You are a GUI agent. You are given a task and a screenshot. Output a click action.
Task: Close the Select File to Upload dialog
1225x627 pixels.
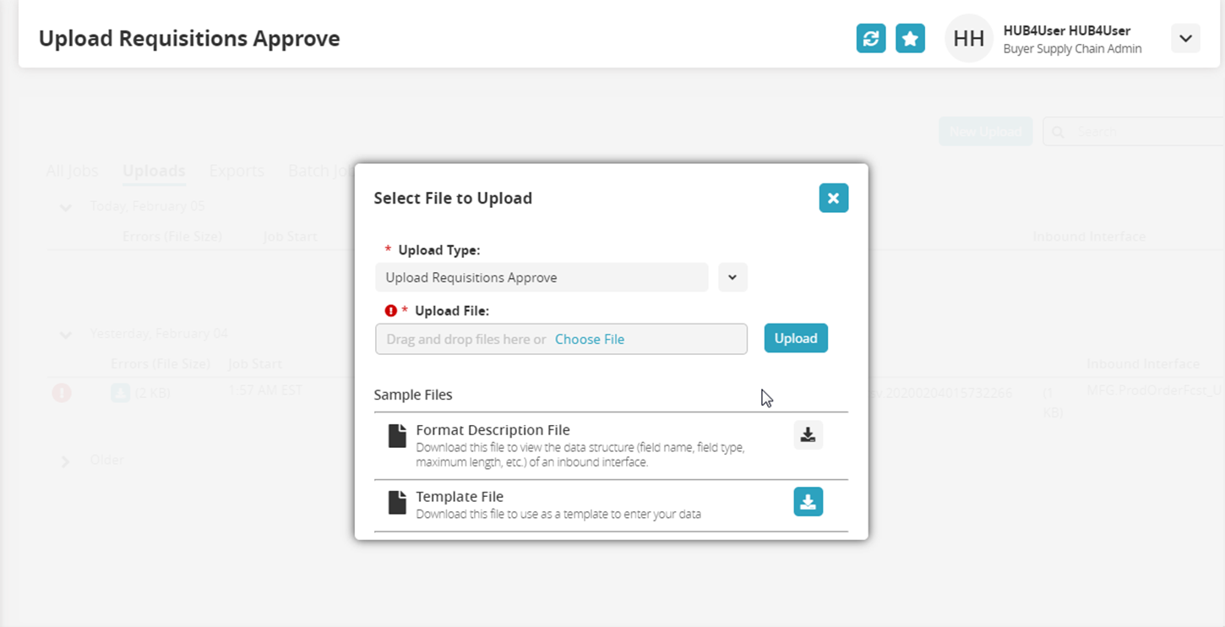[x=833, y=199]
